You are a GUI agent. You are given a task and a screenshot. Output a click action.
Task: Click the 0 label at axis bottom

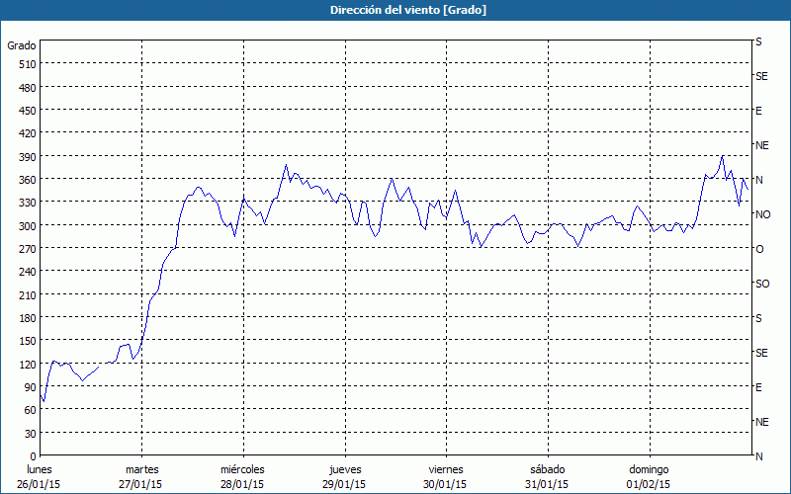coord(32,456)
